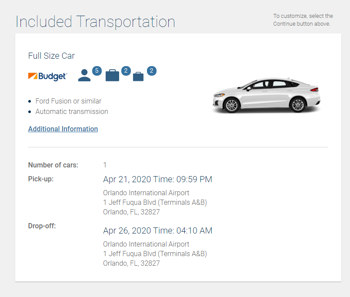Screen dimensions: 350x297
Task: Click the Number of cars label
Action: (x=53, y=165)
